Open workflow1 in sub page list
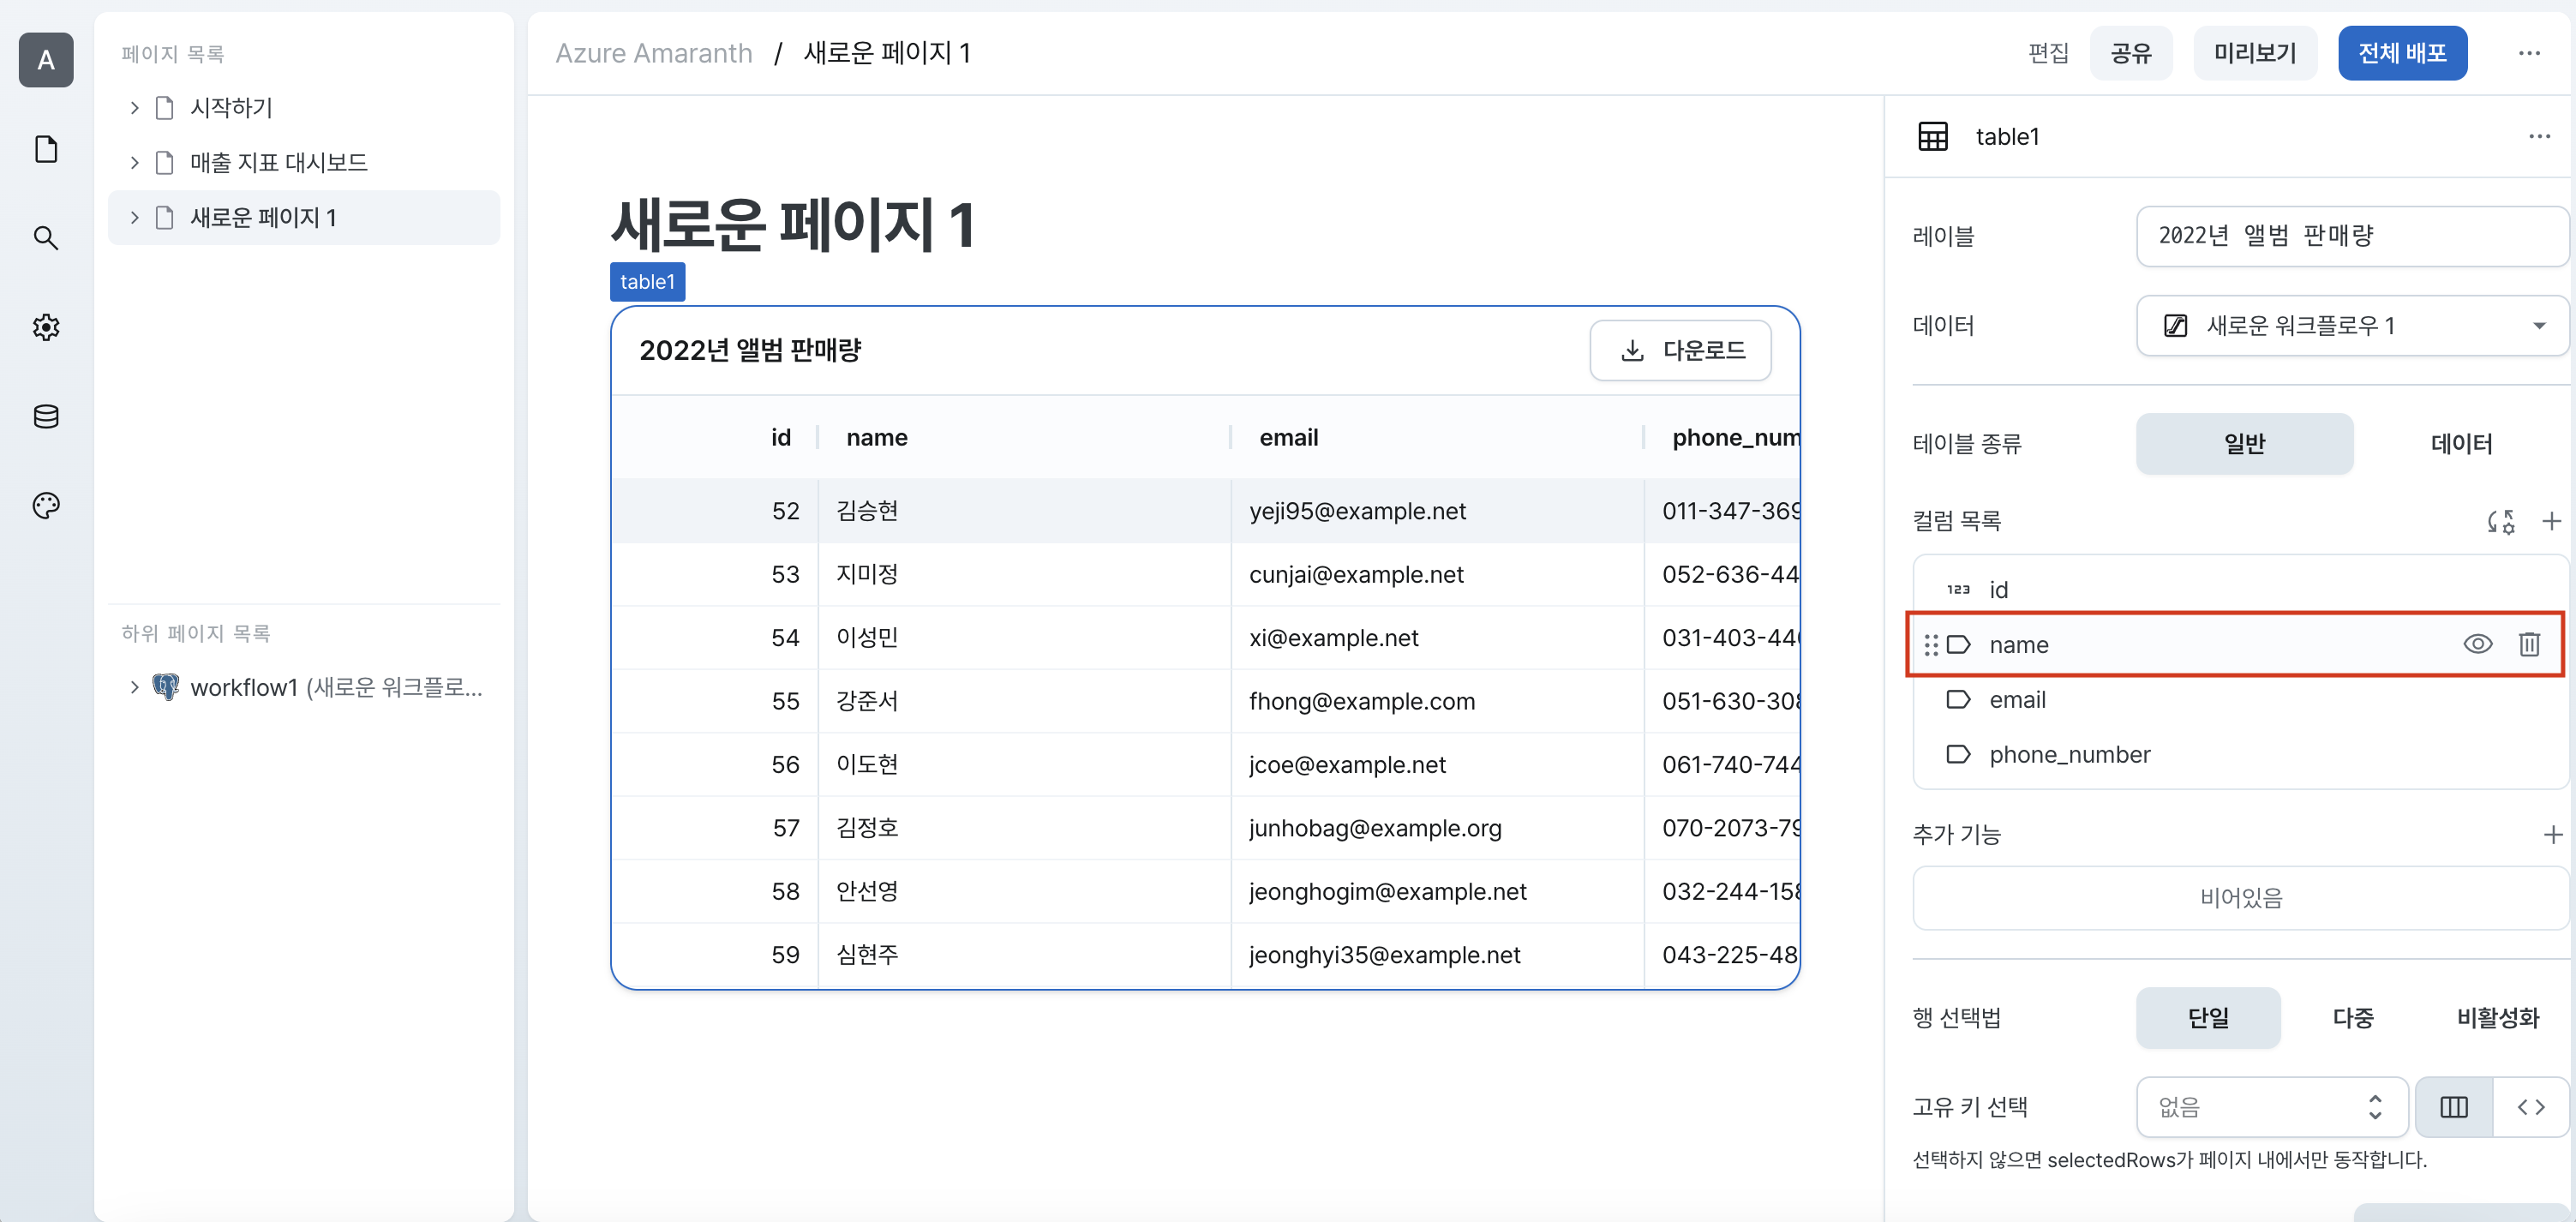Screen dimensions: 2576x1222 (304, 687)
